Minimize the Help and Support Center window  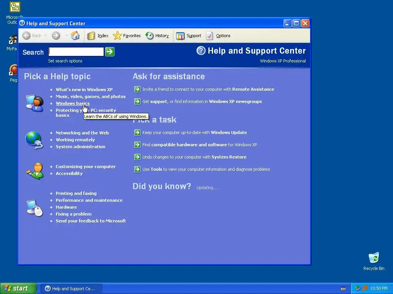click(287, 23)
